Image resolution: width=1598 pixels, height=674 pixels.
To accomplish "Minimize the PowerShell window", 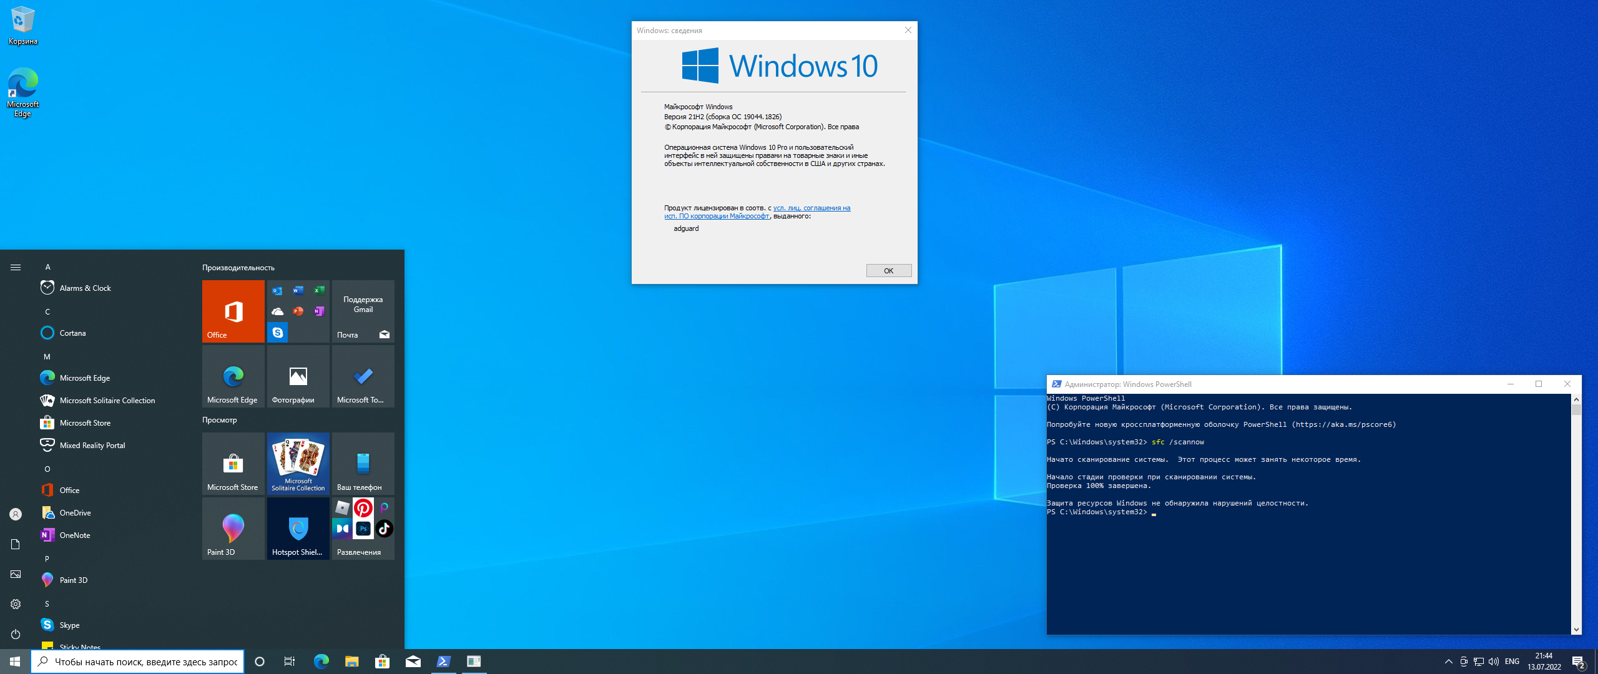I will coord(1511,384).
